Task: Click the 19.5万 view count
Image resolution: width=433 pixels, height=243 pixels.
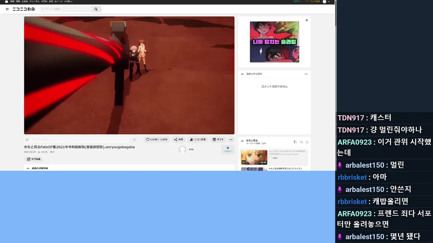Action: [43, 152]
